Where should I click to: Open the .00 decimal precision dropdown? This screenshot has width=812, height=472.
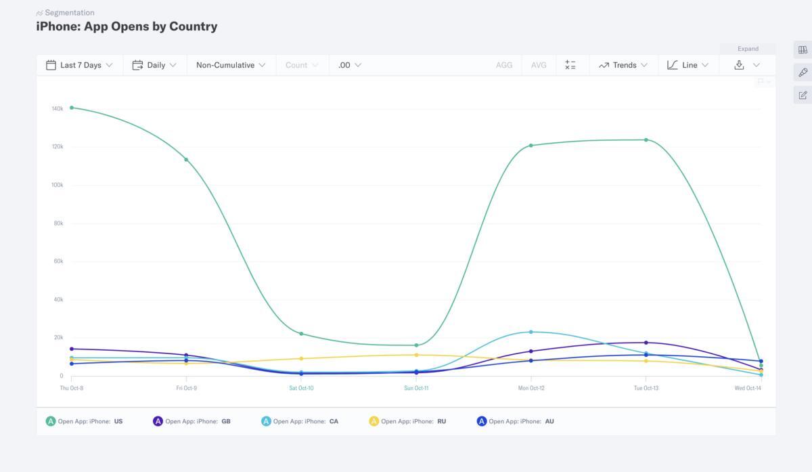pyautogui.click(x=350, y=65)
